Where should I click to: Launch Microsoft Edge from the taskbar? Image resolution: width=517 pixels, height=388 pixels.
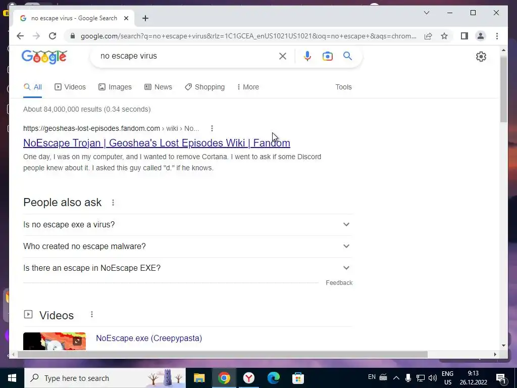[273, 378]
